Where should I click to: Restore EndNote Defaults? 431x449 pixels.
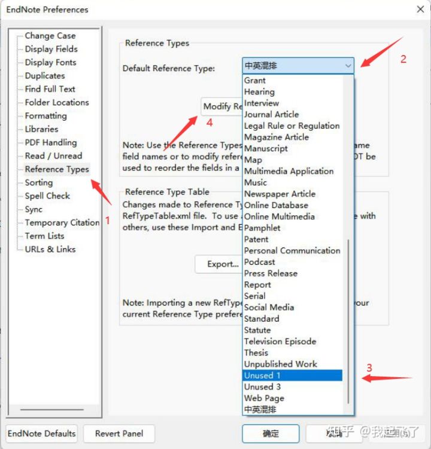(41, 433)
